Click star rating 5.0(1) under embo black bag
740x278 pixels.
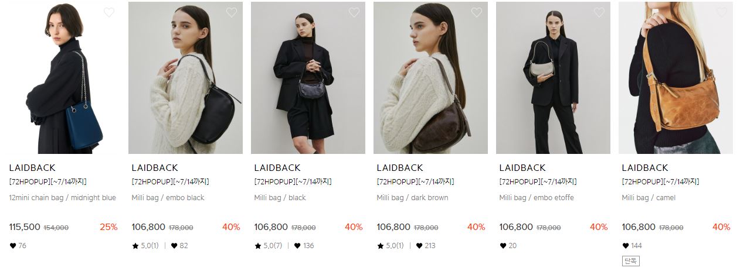145,246
